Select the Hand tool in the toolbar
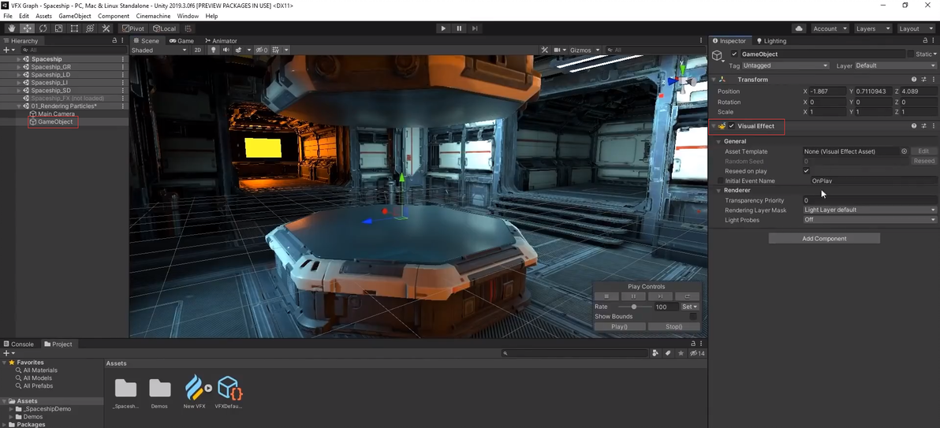This screenshot has height=428, width=940. click(11, 28)
